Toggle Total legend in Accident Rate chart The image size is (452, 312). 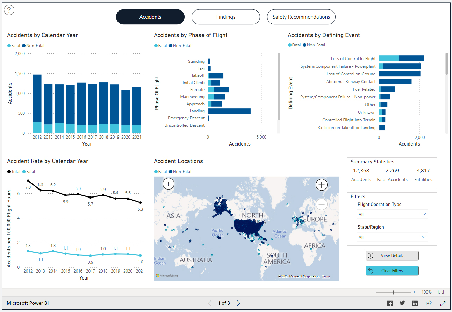(14, 172)
